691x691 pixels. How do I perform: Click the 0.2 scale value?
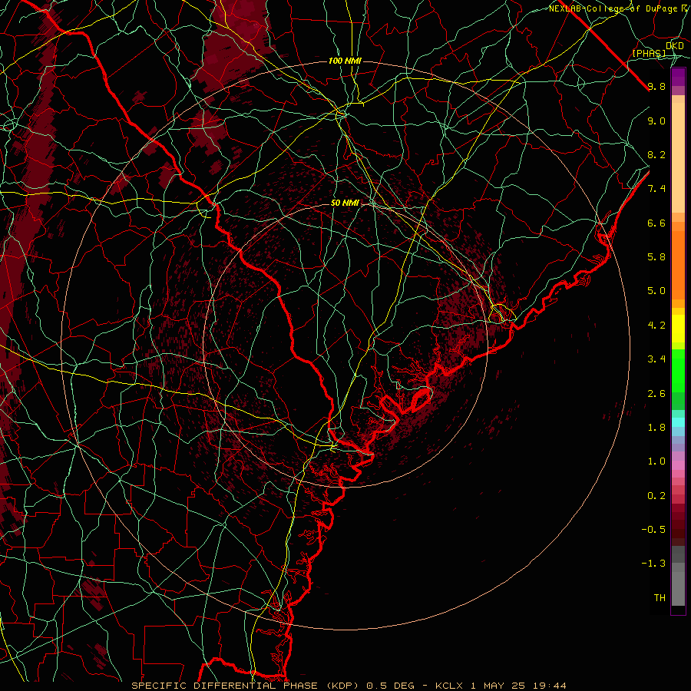tap(656, 496)
